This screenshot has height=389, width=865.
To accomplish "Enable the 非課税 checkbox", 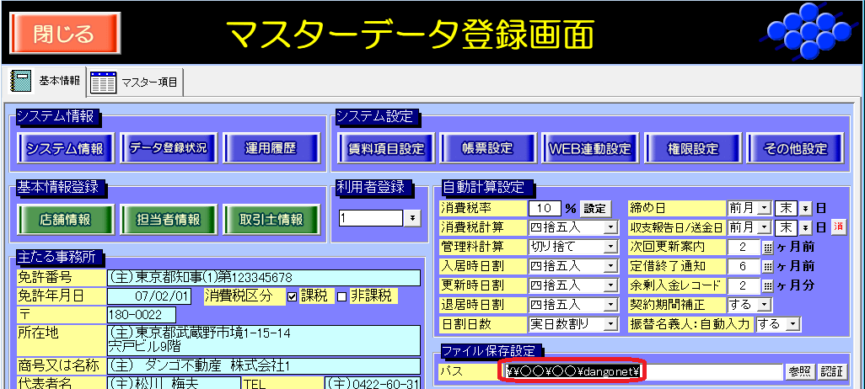I will coord(341,296).
